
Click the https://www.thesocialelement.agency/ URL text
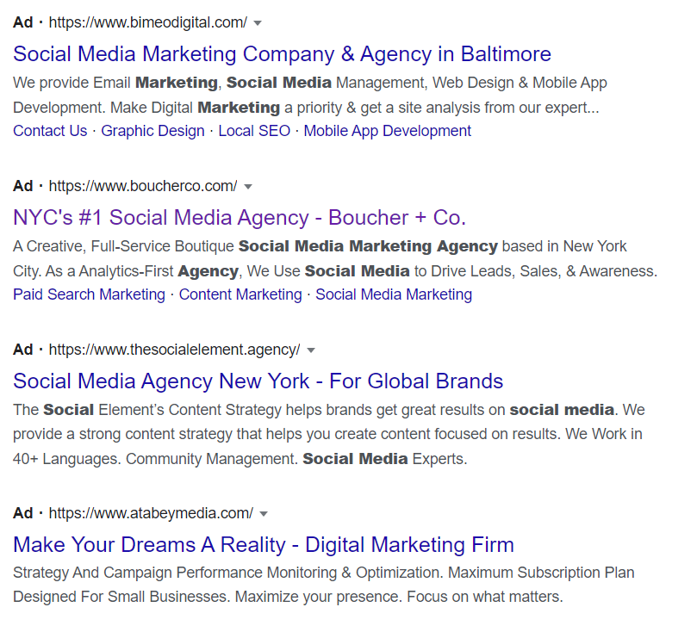174,350
